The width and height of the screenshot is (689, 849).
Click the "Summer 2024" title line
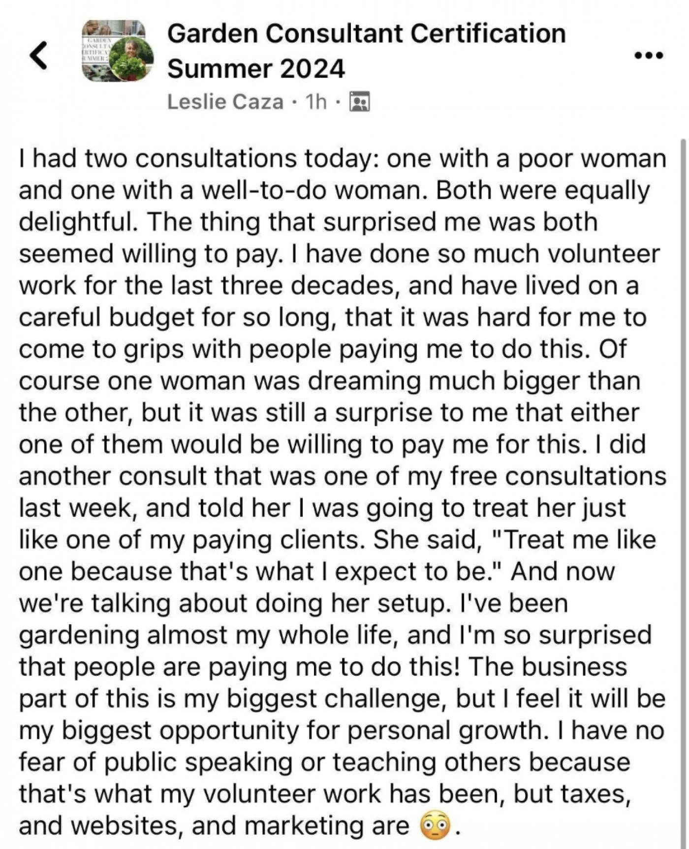(256, 68)
